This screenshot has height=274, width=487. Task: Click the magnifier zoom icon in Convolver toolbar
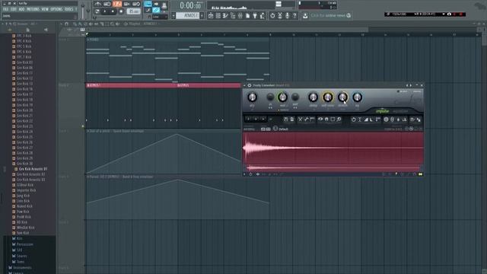[339, 119]
